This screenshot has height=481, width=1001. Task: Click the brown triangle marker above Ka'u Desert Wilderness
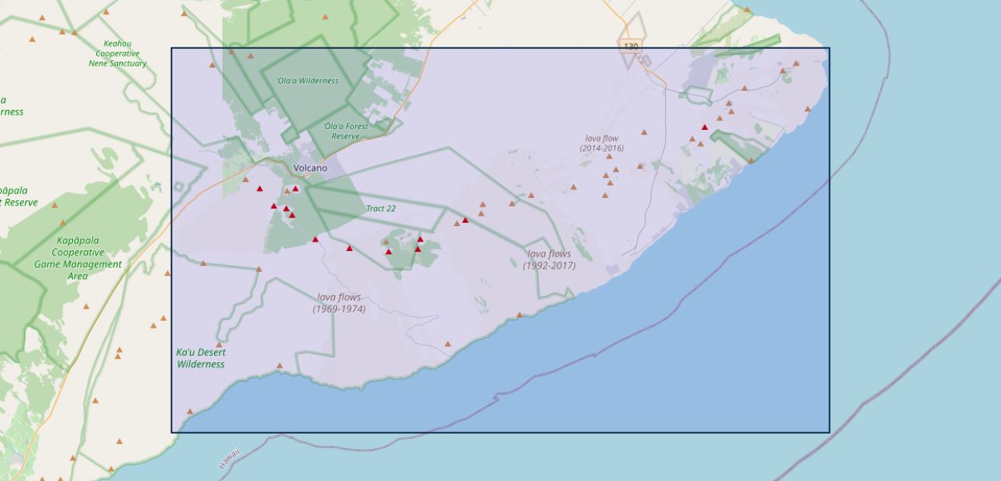[x=219, y=345]
